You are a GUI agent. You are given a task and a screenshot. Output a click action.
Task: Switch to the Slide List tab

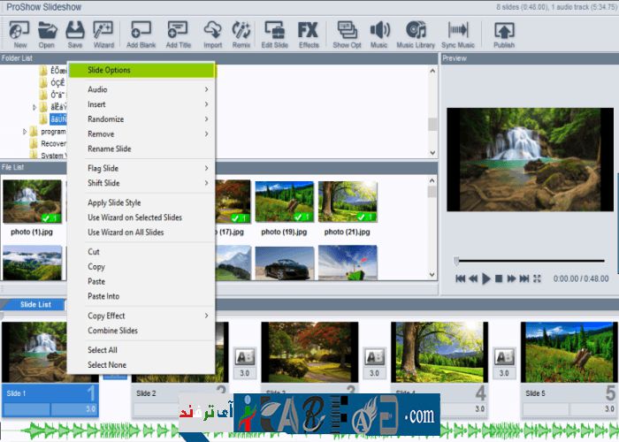click(35, 305)
